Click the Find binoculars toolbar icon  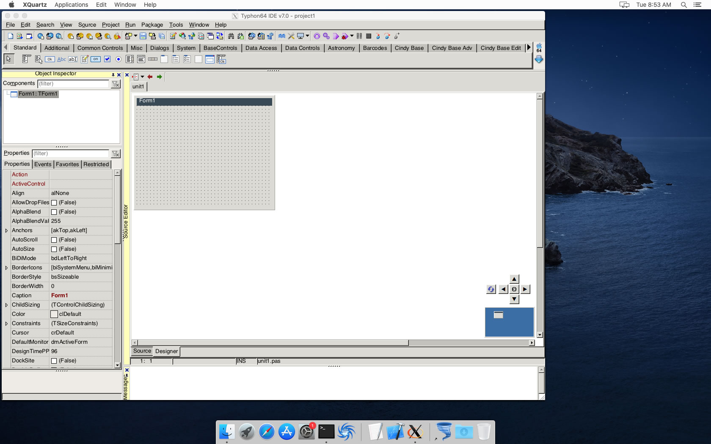point(231,36)
